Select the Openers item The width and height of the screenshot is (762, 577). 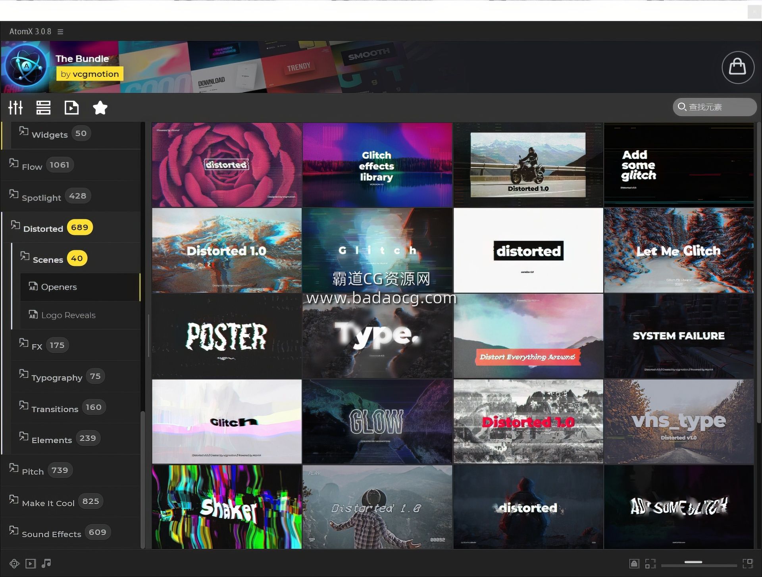tap(81, 287)
